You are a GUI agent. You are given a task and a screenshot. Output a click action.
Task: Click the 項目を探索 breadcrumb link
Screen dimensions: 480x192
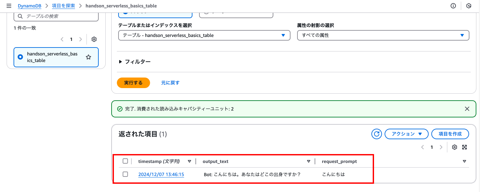(x=63, y=6)
